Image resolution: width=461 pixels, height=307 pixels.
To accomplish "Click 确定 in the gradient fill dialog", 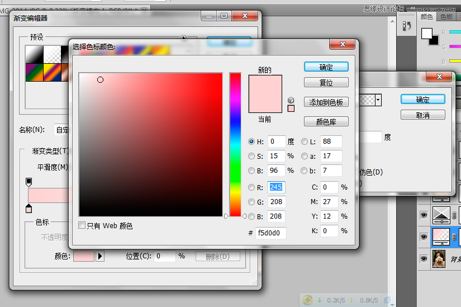I will [423, 99].
